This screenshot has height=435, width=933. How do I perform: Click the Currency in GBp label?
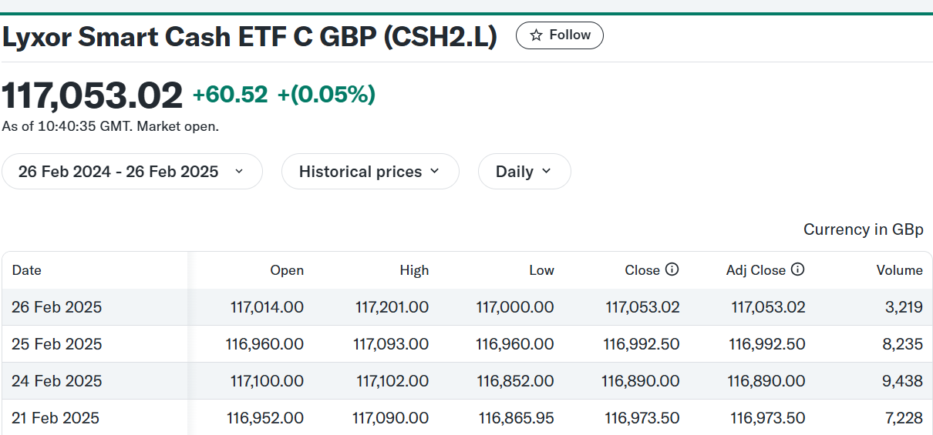click(864, 229)
